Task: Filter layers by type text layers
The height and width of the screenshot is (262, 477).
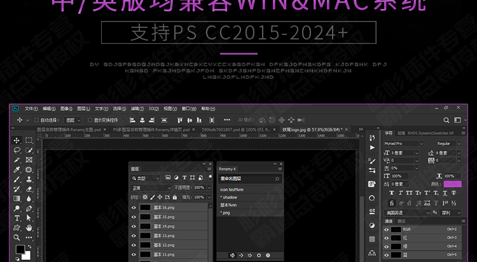Action: [x=184, y=177]
